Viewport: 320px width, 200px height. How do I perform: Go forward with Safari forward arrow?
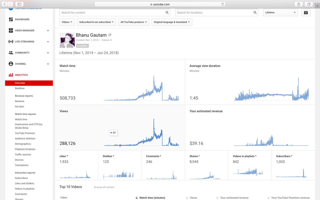click(10, 4)
